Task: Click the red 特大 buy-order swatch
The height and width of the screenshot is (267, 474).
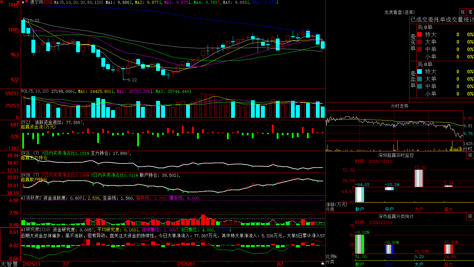Action: tap(419, 34)
